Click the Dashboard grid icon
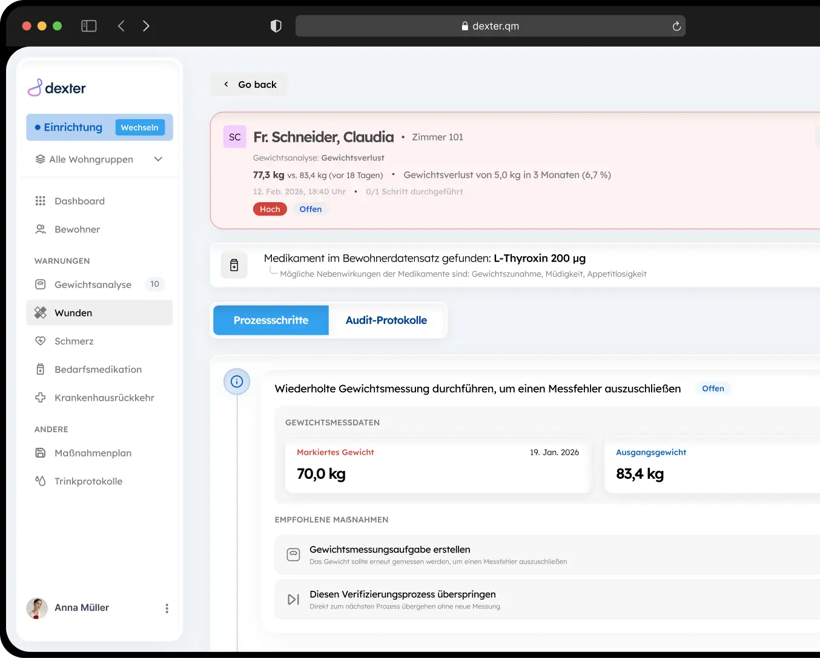 [41, 201]
